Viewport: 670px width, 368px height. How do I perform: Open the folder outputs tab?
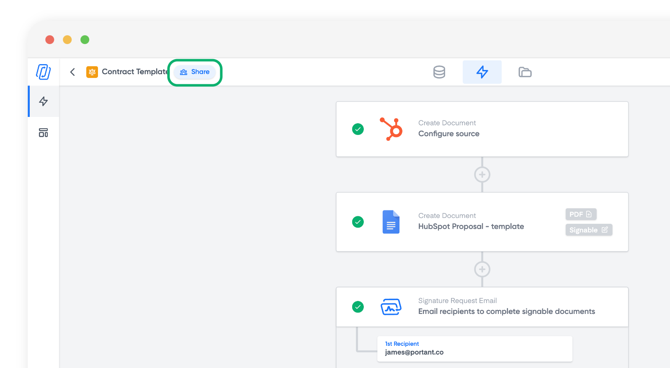[525, 72]
